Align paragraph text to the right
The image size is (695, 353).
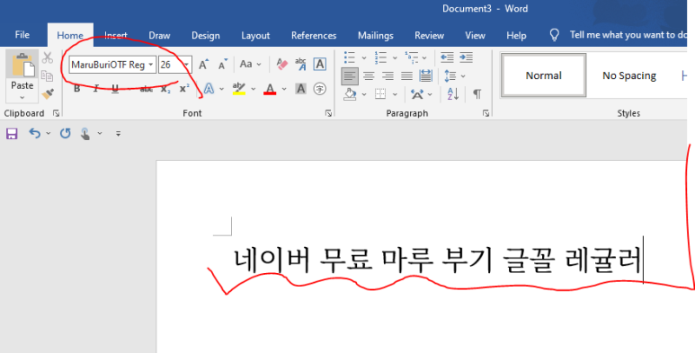click(388, 76)
